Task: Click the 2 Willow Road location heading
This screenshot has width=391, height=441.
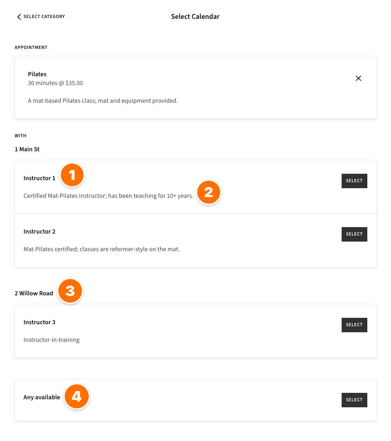Action: point(34,293)
